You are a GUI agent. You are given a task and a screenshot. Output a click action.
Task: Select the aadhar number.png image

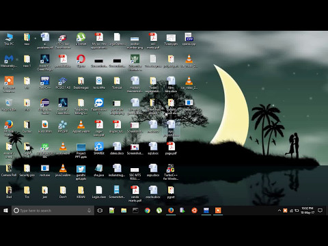[x=135, y=42]
